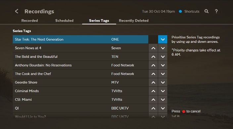Select the Series Tags tab
This screenshot has height=129, width=233.
tap(99, 20)
